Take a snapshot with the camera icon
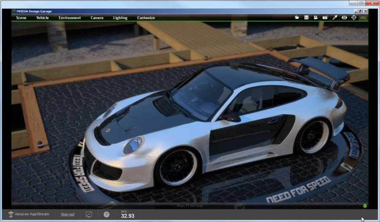This screenshot has height=222, width=380. (x=325, y=18)
